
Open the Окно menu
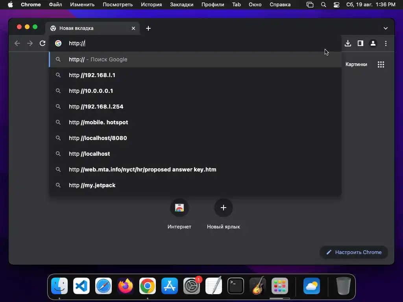coord(255,5)
